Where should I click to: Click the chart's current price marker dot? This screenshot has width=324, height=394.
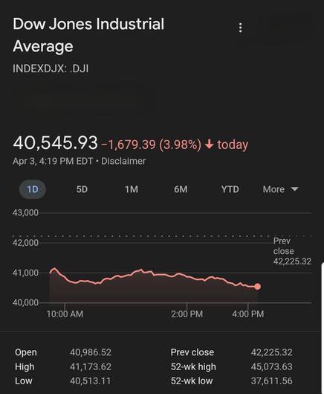257,287
